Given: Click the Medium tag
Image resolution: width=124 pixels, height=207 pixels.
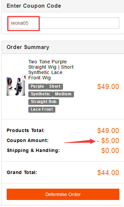Looking at the screenshot, I should pyautogui.click(x=63, y=94).
